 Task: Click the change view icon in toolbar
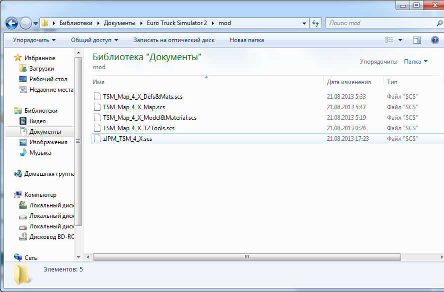pos(390,40)
